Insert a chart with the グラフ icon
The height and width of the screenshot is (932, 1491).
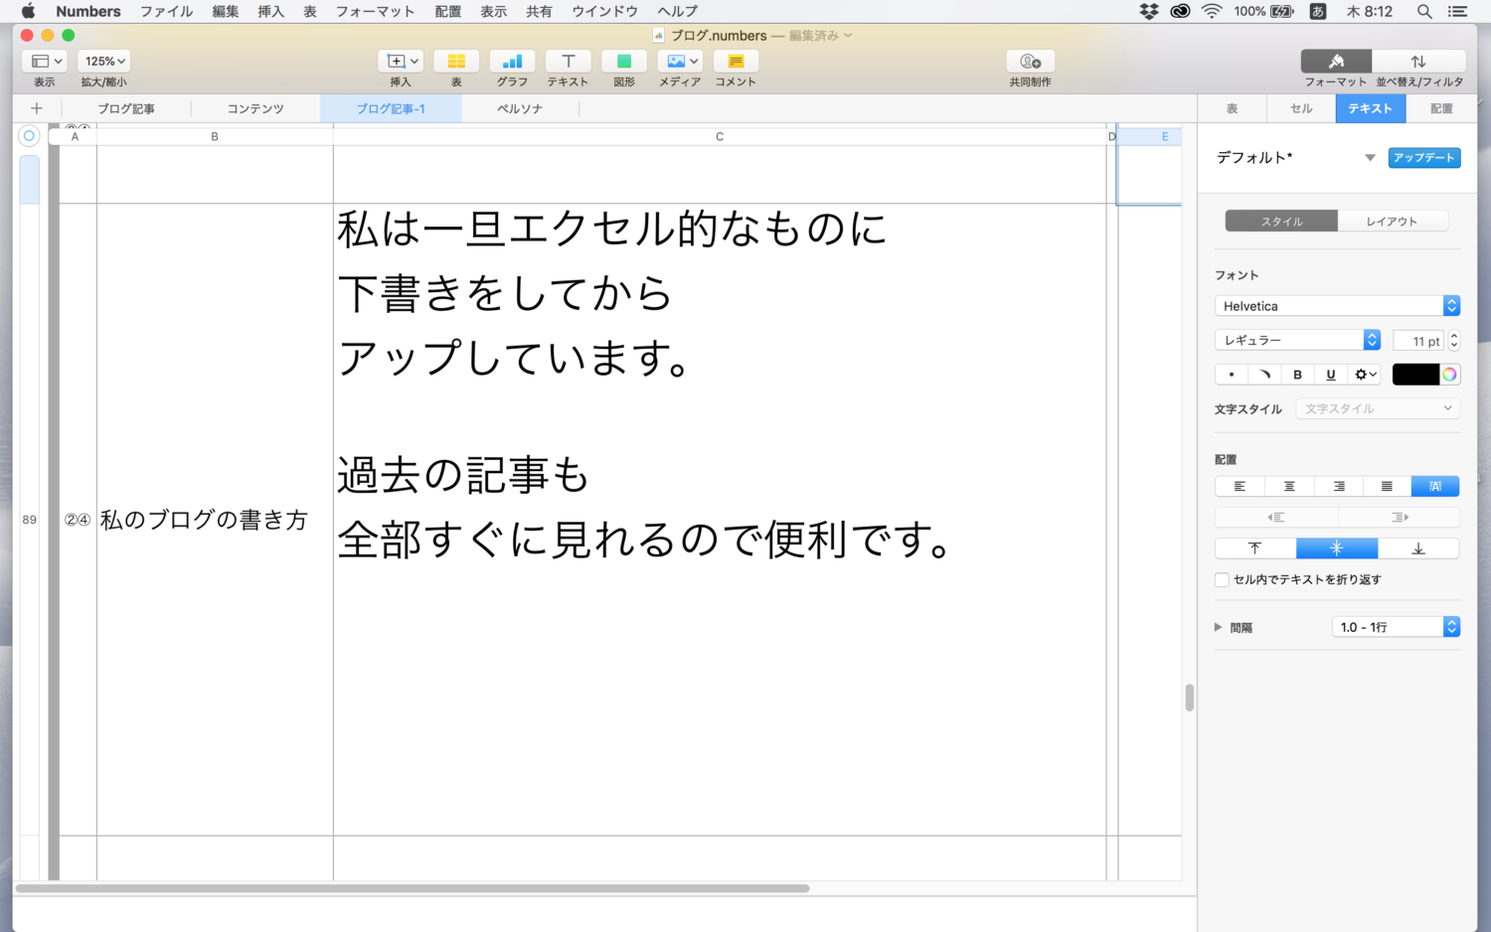pos(512,62)
